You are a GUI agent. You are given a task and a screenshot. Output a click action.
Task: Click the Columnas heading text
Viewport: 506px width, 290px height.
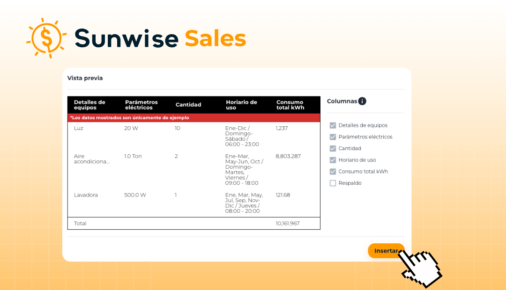click(342, 101)
